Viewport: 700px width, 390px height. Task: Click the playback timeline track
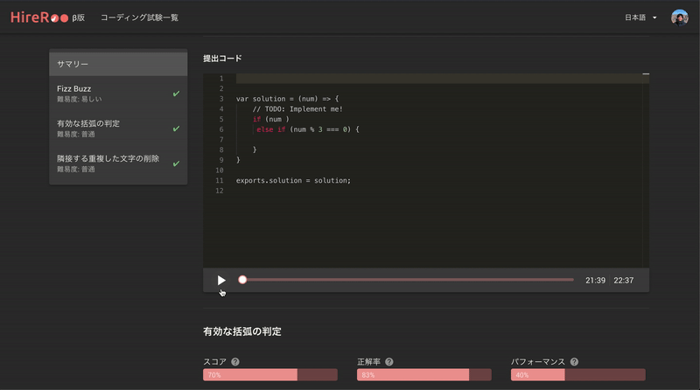[x=408, y=280]
